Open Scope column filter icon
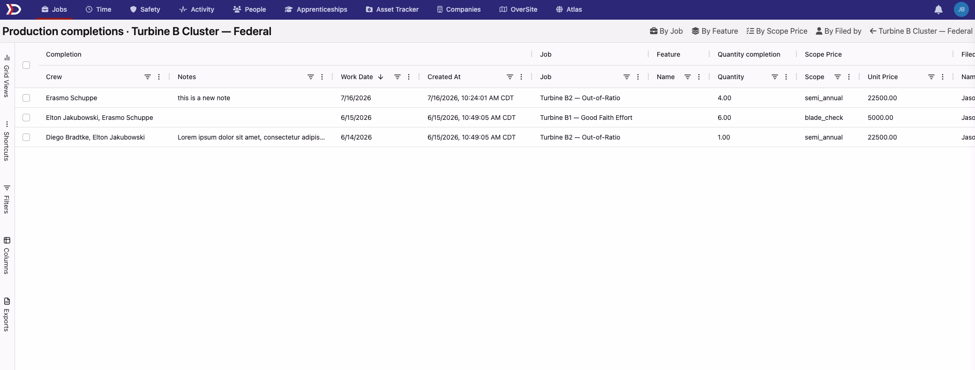This screenshot has width=975, height=370. [838, 77]
